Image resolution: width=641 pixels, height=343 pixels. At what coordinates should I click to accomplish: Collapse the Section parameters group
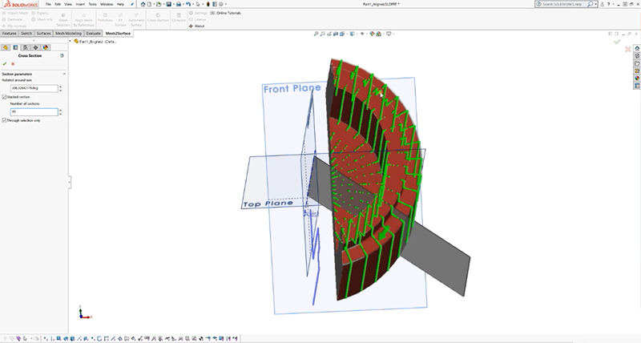point(64,74)
